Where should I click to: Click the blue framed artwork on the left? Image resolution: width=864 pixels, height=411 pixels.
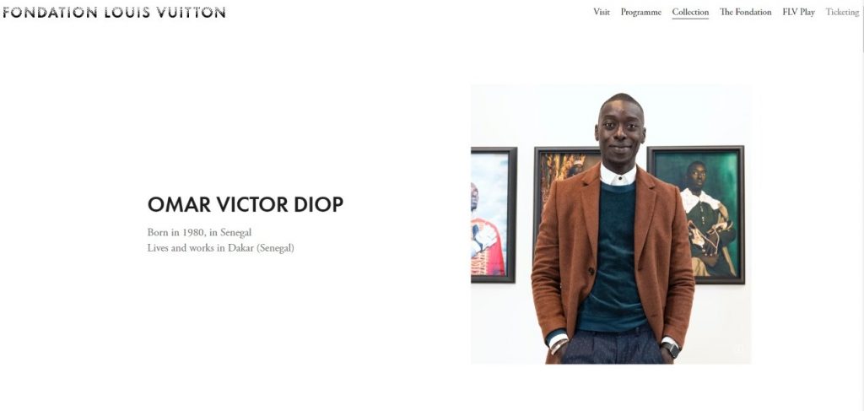tap(493, 215)
